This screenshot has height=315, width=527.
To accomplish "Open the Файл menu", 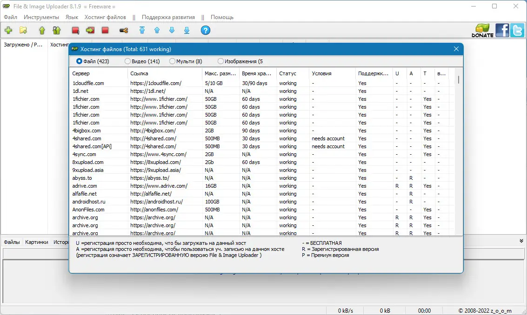I will pyautogui.click(x=10, y=17).
